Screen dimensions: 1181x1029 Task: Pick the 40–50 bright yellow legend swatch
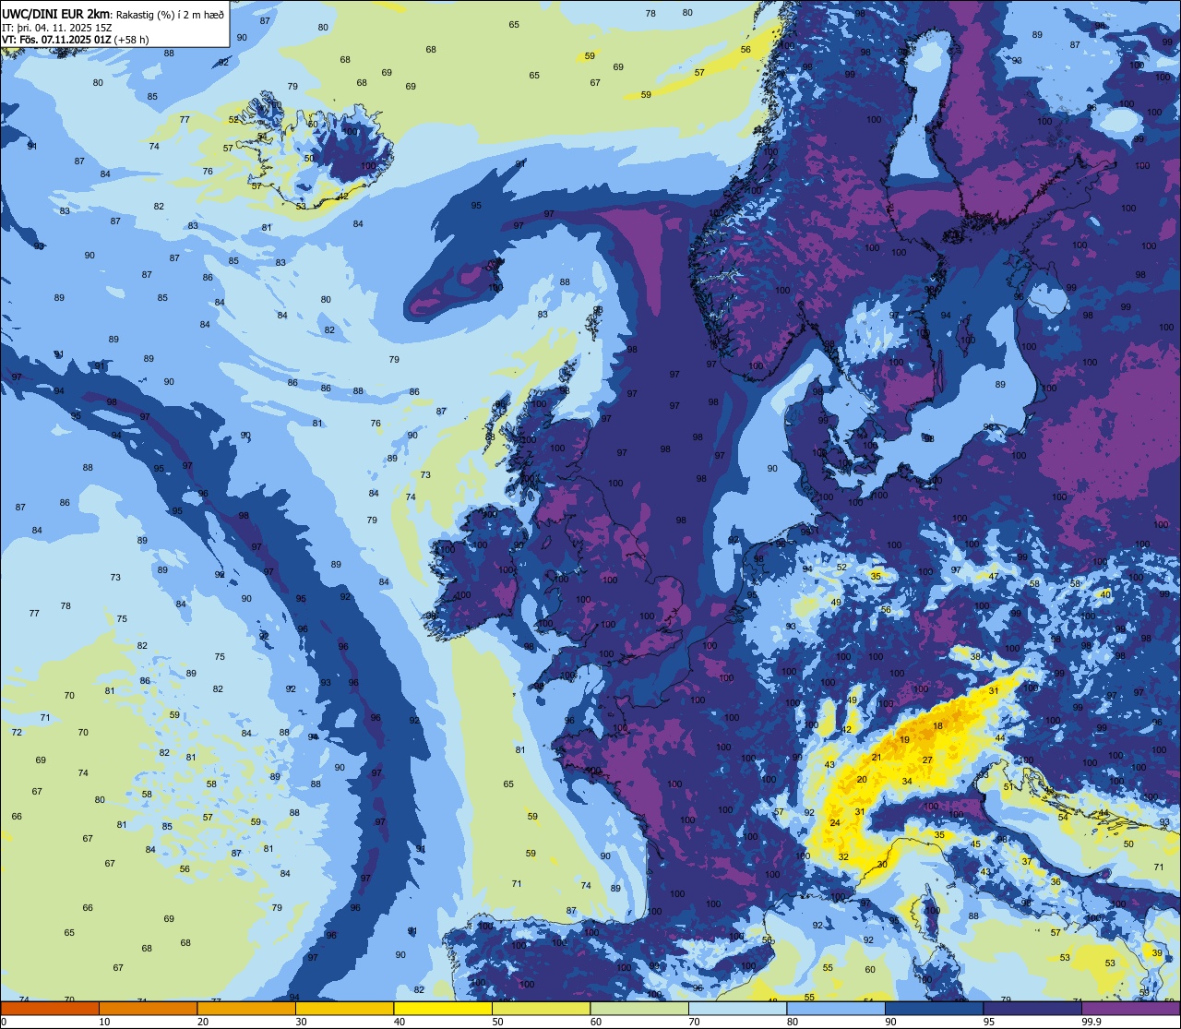[x=443, y=1008]
